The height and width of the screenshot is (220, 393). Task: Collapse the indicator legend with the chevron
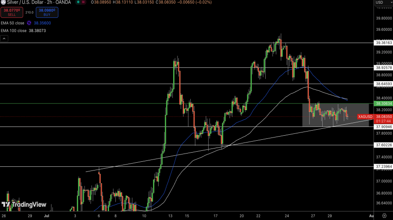tap(4, 39)
